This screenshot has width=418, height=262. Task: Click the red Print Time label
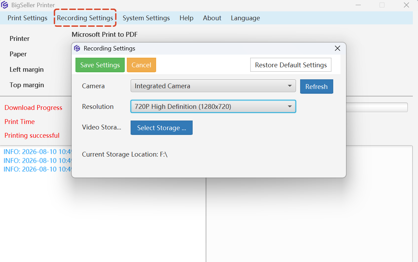[x=20, y=122]
